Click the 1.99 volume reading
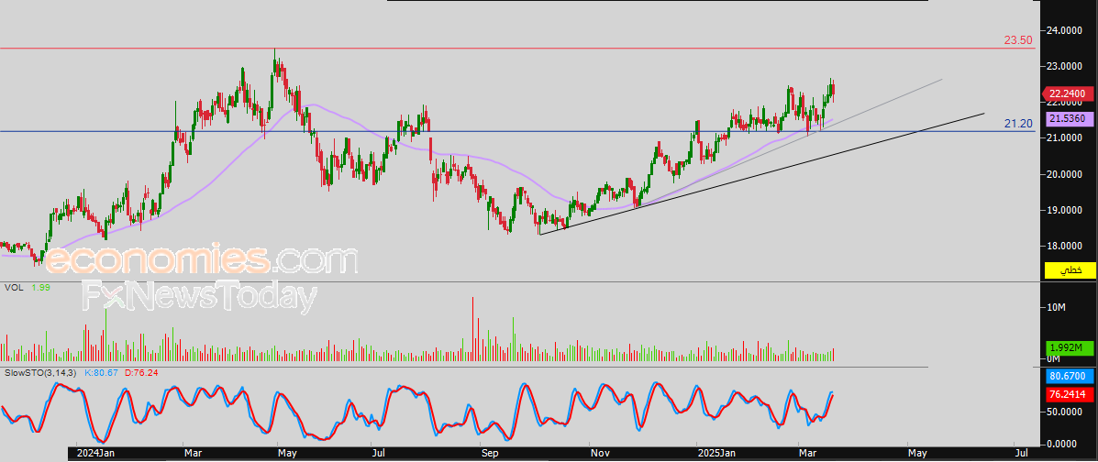This screenshot has width=1098, height=462. pos(40,287)
